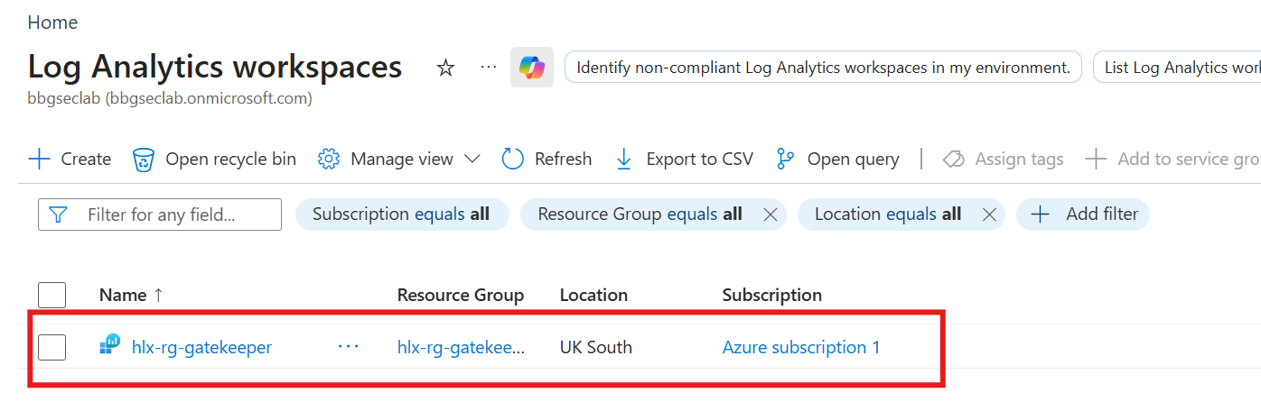Image resolution: width=1261 pixels, height=420 pixels.
Task: Expand the Manage view dropdown
Action: tap(399, 160)
